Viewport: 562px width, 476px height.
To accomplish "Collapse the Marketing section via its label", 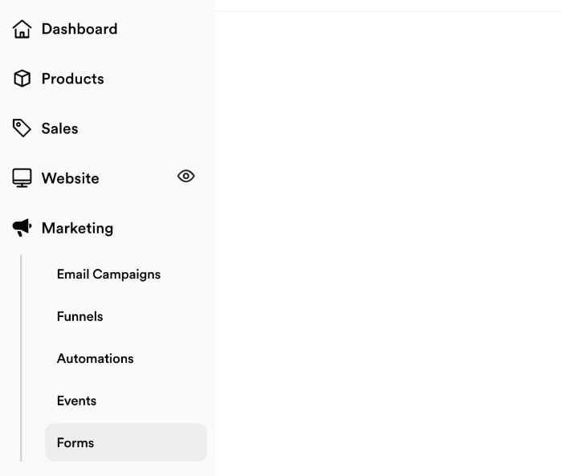I will [x=77, y=228].
